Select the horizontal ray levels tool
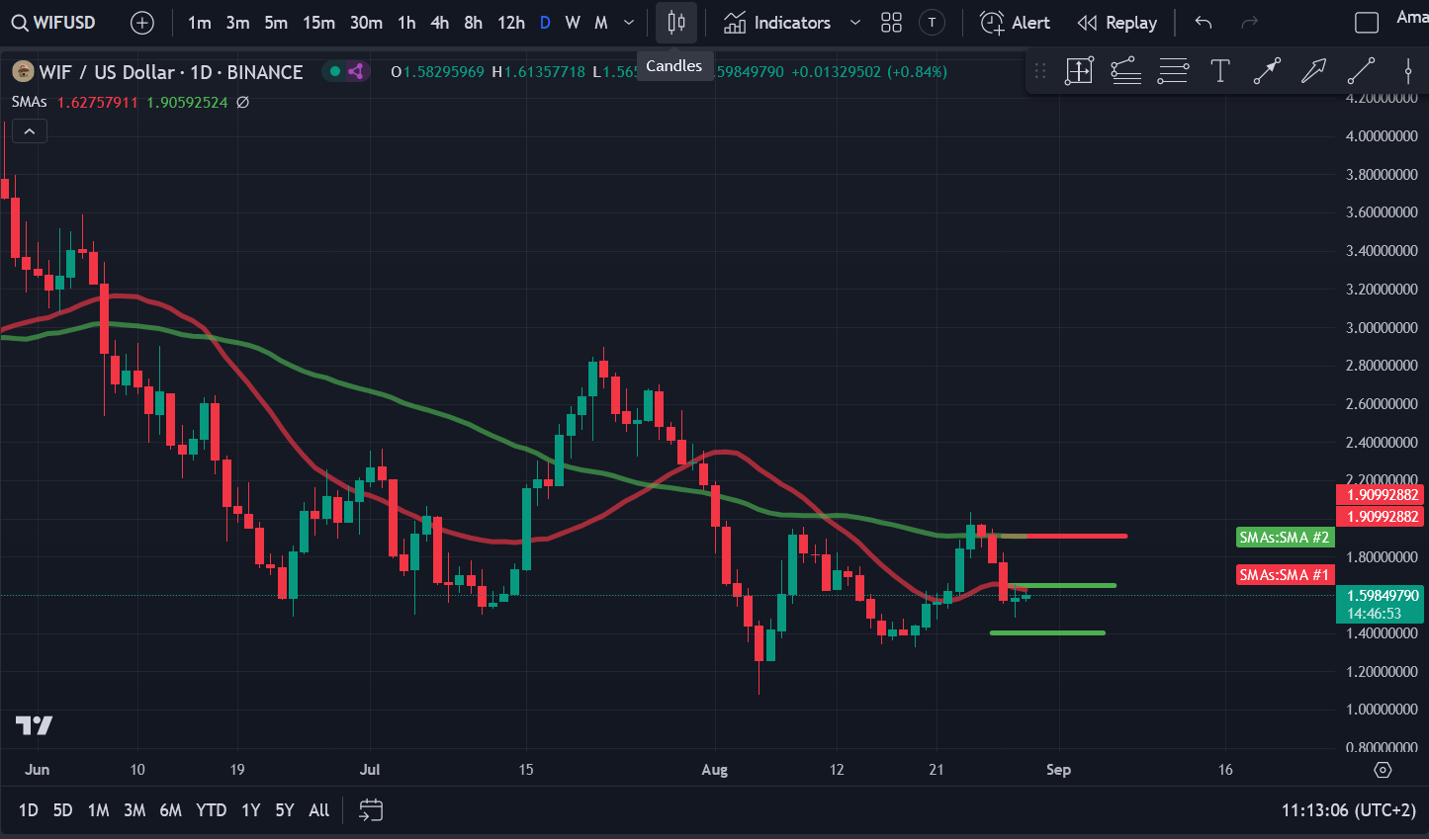The image size is (1429, 839). click(x=1126, y=71)
